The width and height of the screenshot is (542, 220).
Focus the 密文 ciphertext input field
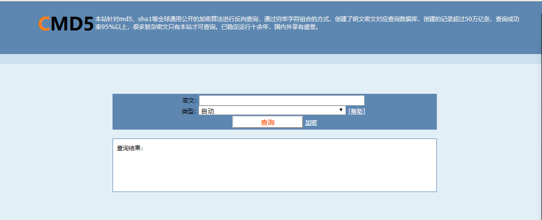coord(282,101)
